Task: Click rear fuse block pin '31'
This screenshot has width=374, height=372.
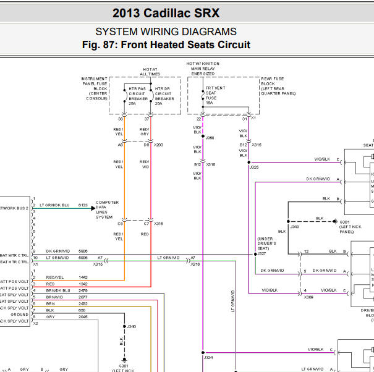Action: (245, 119)
